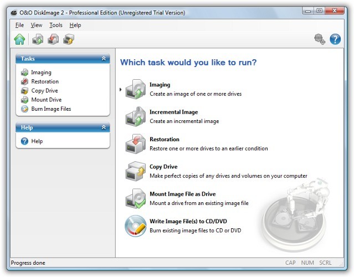This screenshot has width=354, height=277.
Task: Click the Tasks panel header title
Action: pos(28,59)
